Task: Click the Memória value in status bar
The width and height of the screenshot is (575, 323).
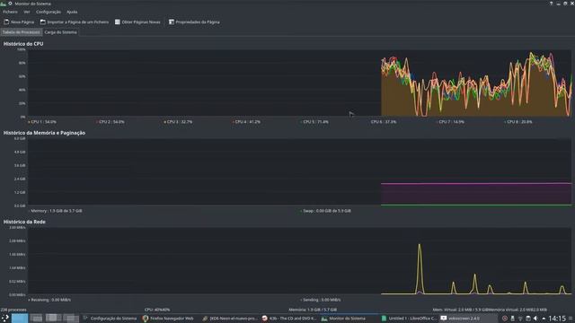Action: pyautogui.click(x=313, y=310)
